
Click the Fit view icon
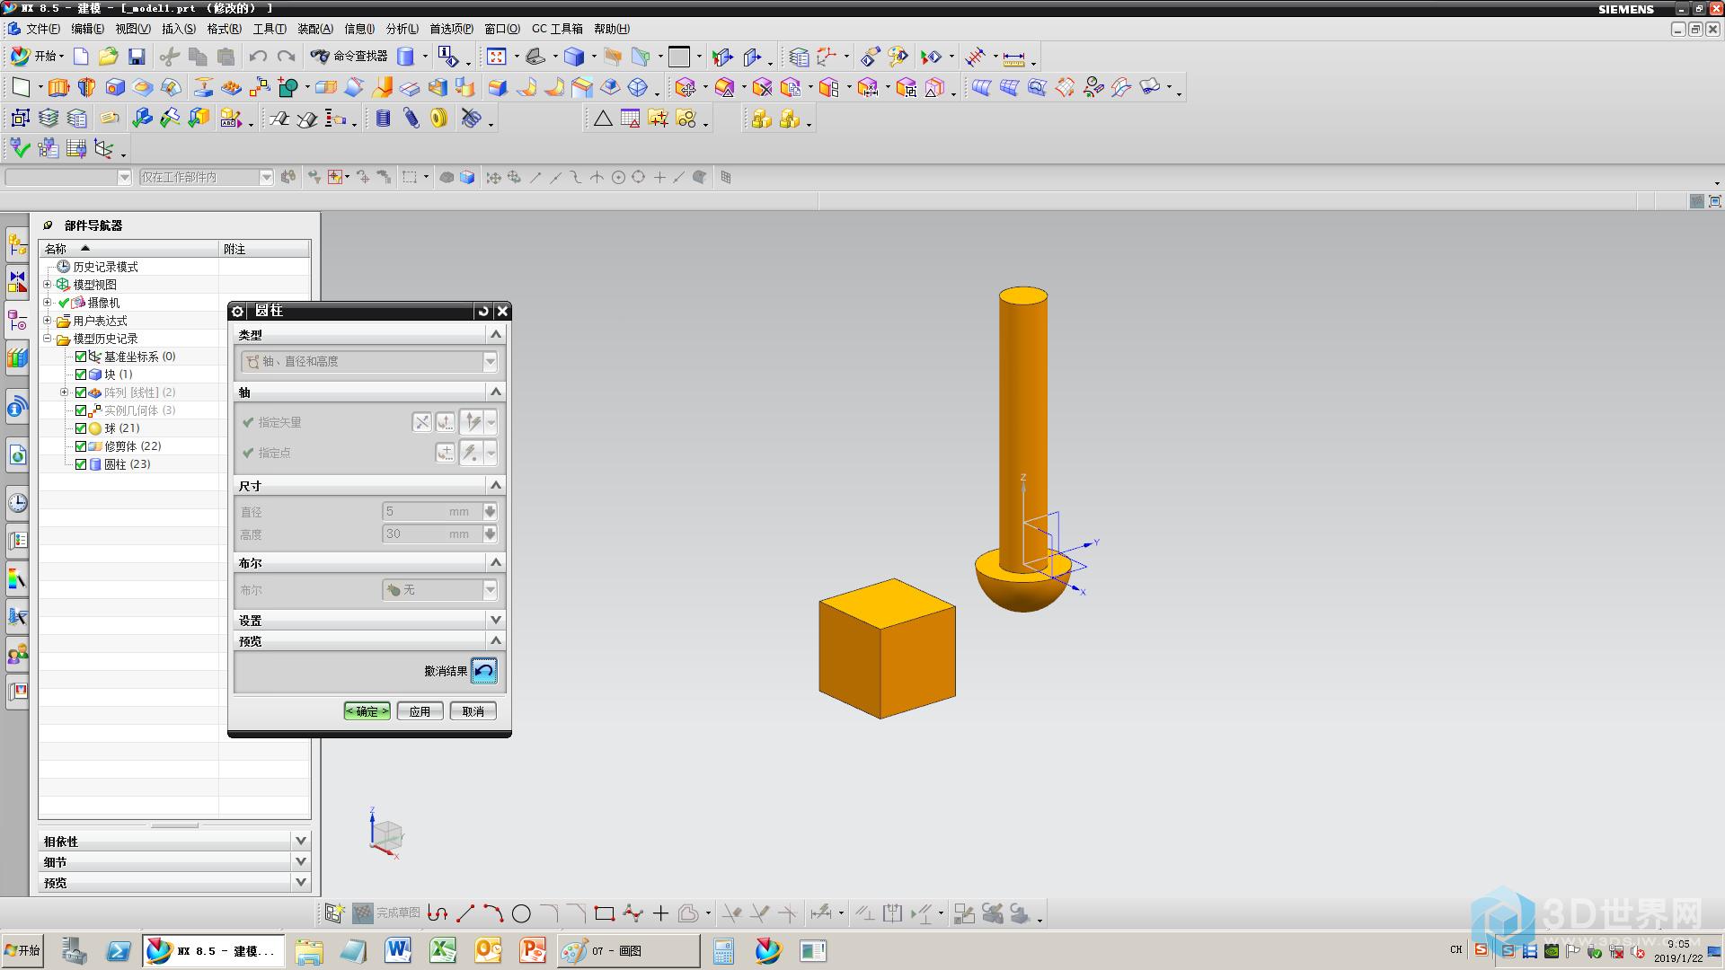496,57
